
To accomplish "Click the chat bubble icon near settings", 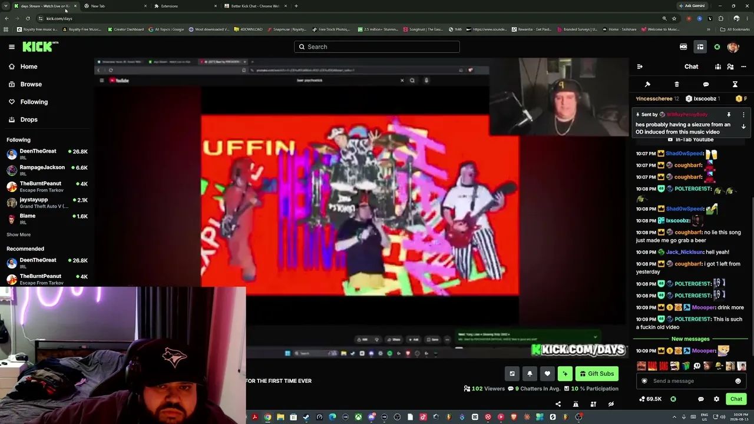I will coord(701,399).
